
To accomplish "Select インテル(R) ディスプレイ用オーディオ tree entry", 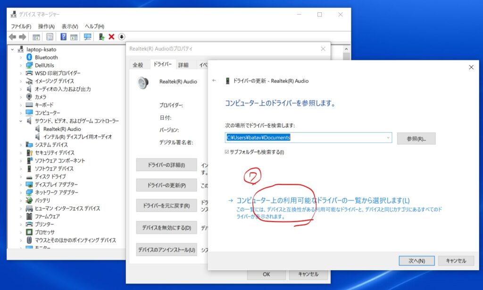I will [x=78, y=137].
